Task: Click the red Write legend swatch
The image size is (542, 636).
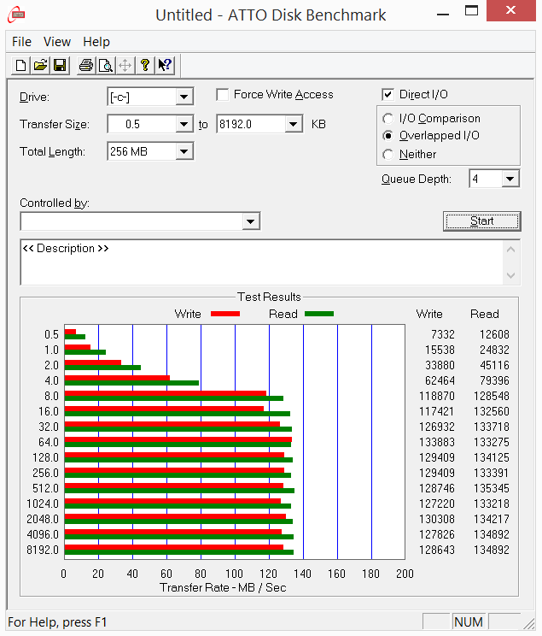Action: (225, 314)
